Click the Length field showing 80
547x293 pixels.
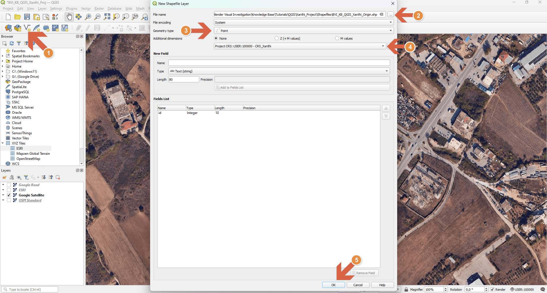[x=183, y=80]
